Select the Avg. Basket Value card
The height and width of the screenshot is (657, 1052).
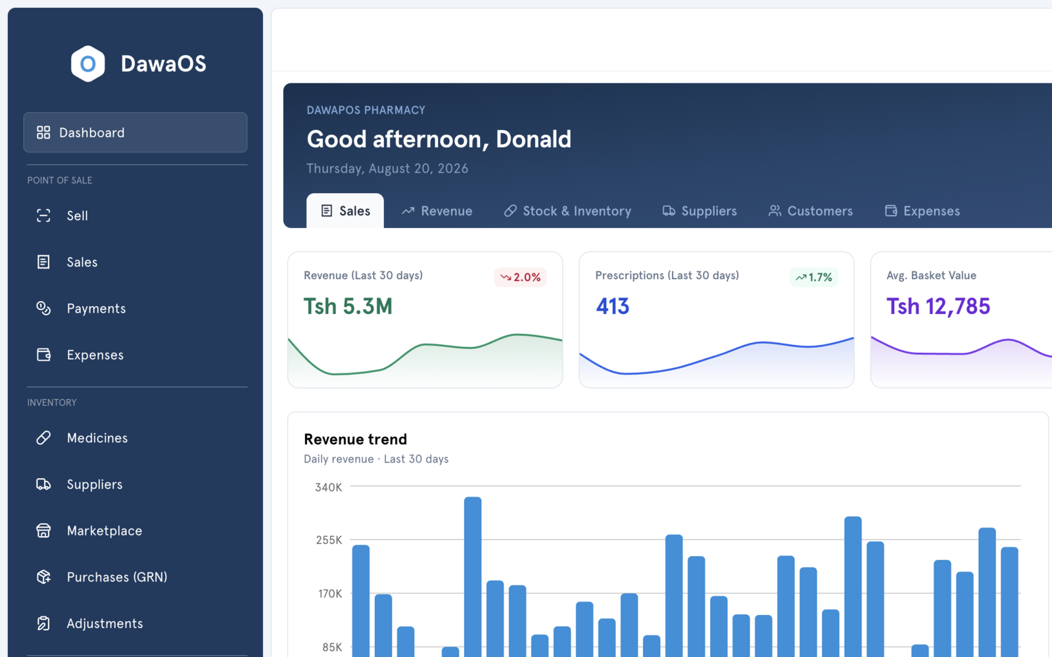961,320
